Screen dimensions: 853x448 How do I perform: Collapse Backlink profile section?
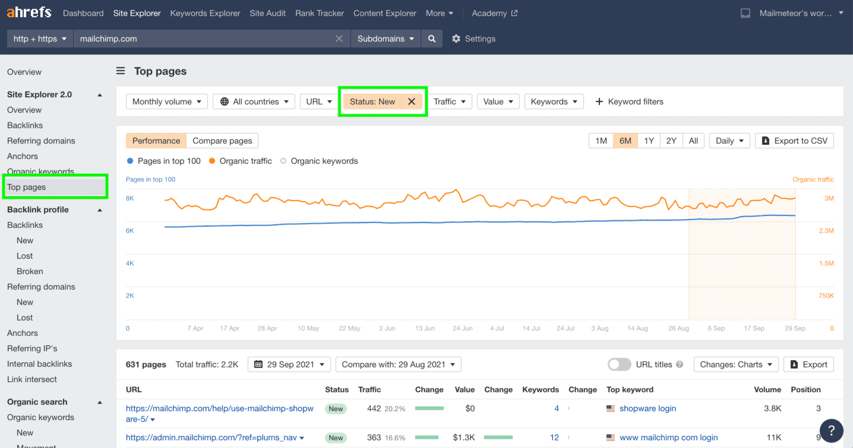point(100,210)
